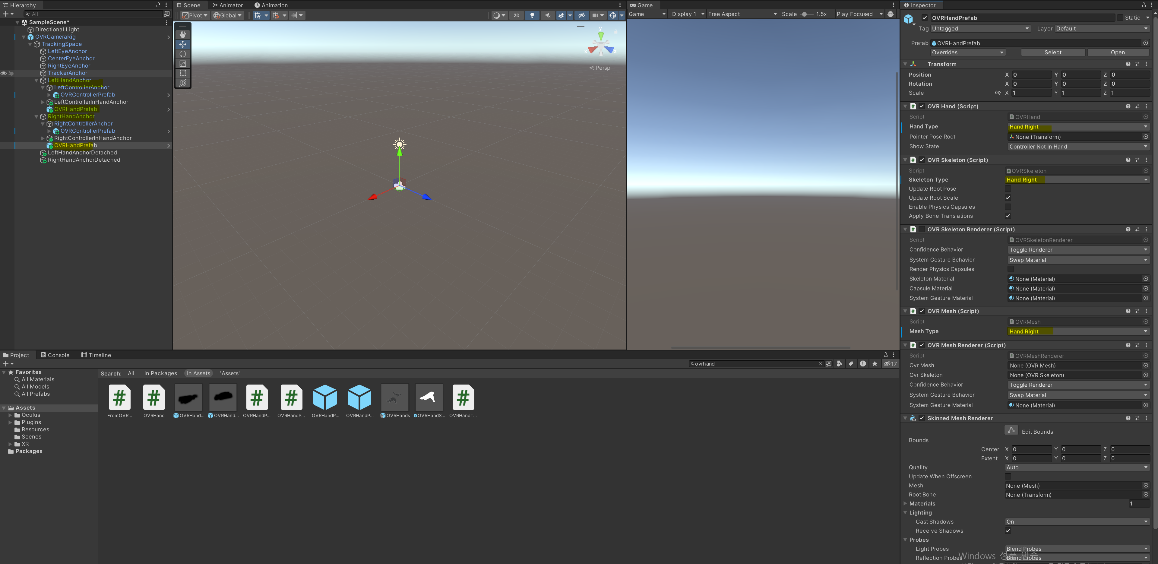Check the Update Root Pose checkbox
The height and width of the screenshot is (564, 1158).
click(x=1008, y=189)
